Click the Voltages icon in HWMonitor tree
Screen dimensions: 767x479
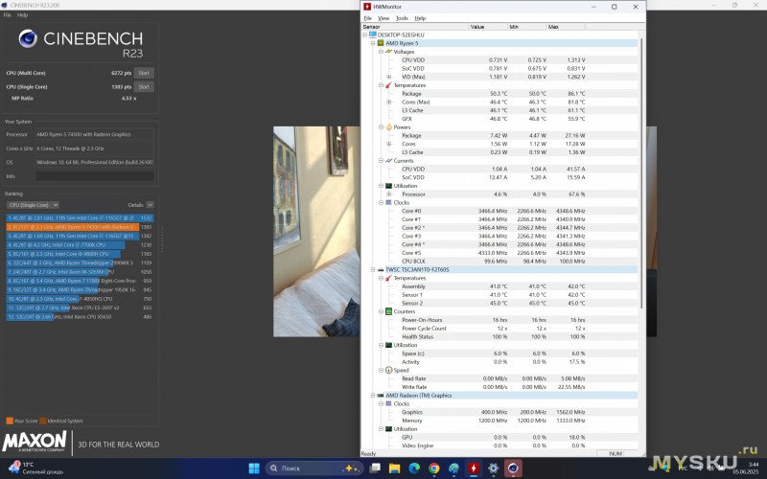[388, 52]
